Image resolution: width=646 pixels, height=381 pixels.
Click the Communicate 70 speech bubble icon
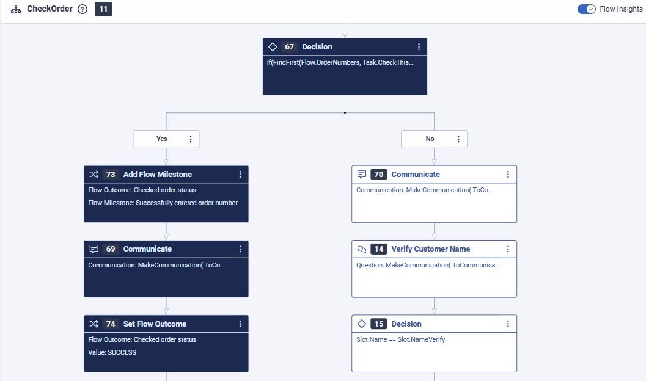[362, 174]
